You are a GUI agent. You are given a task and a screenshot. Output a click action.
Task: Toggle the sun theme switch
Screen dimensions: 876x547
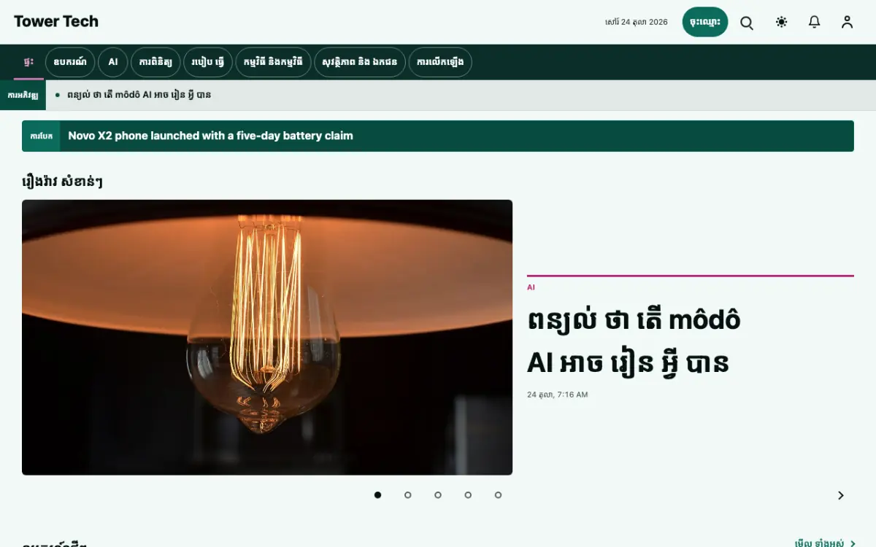click(781, 23)
